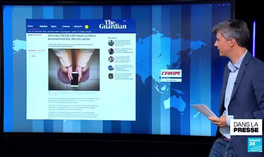Click the third Most viewed story headline
The width and height of the screenshot is (264, 157).
[123, 59]
